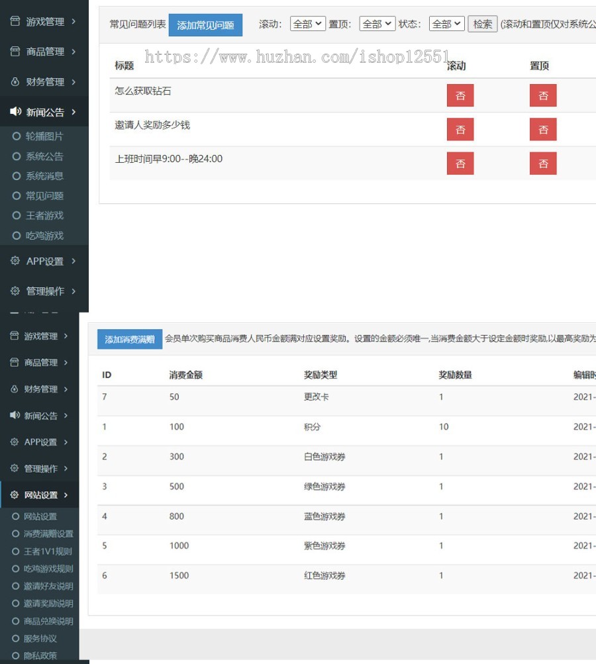Click the 检索 search button

(483, 24)
